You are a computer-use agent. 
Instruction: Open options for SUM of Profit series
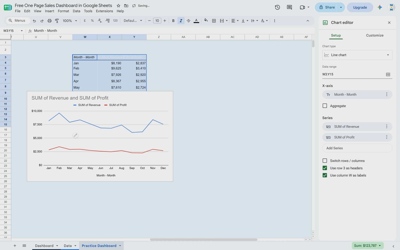click(x=386, y=137)
